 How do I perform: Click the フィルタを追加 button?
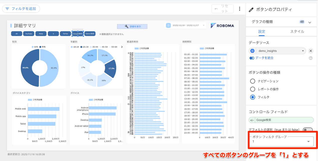(21, 9)
